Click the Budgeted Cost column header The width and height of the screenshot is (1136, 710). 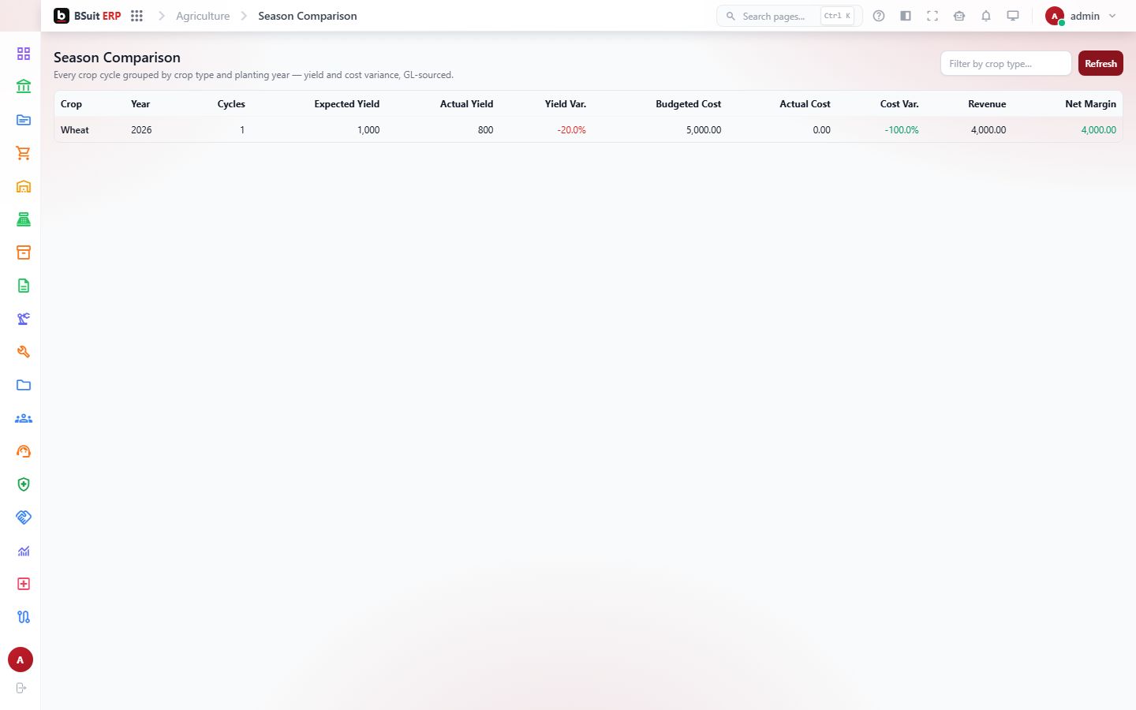tap(689, 104)
